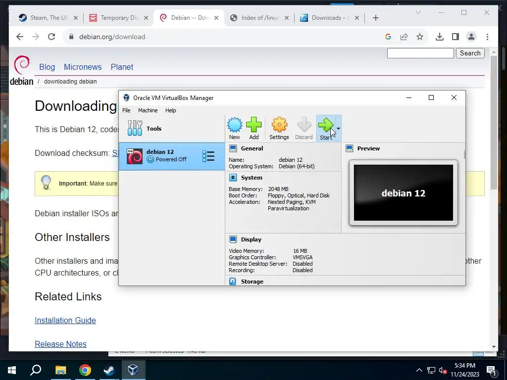Toggle Chrome side panel icon
The image size is (507, 380).
[x=456, y=37]
